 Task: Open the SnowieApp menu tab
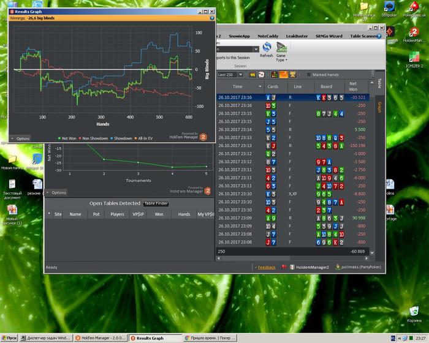(240, 36)
